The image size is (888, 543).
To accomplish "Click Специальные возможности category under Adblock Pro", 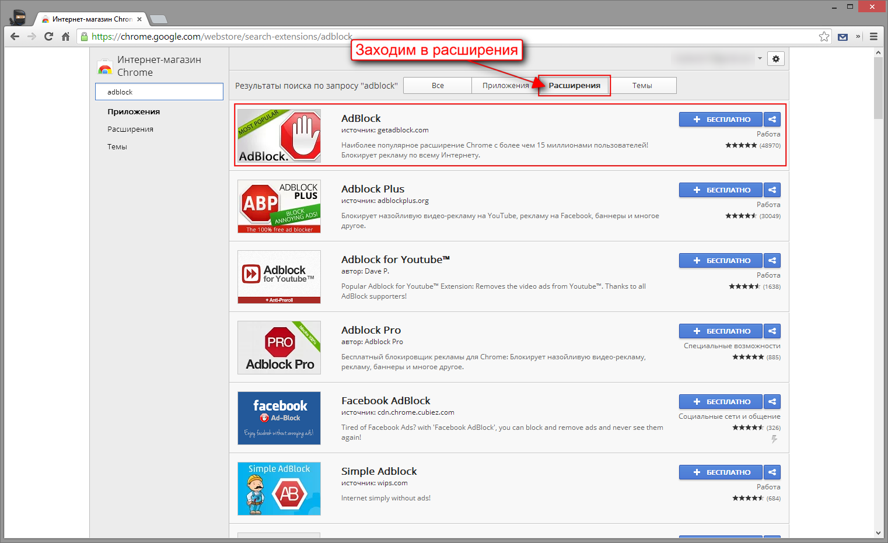I will [x=732, y=346].
